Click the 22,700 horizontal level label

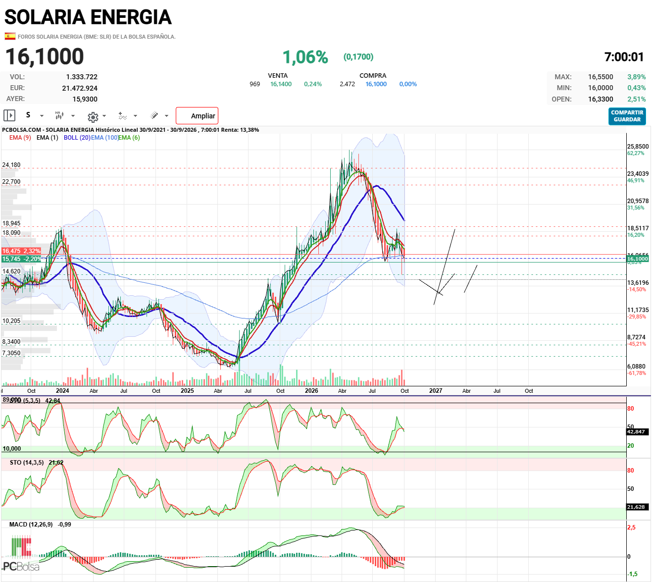click(x=11, y=182)
